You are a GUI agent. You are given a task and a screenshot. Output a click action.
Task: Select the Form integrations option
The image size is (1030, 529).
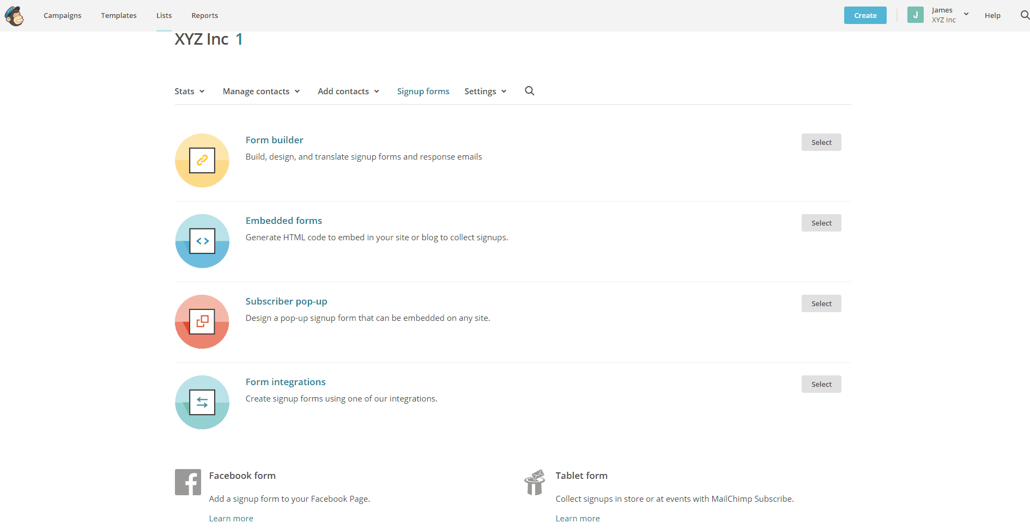tap(821, 384)
